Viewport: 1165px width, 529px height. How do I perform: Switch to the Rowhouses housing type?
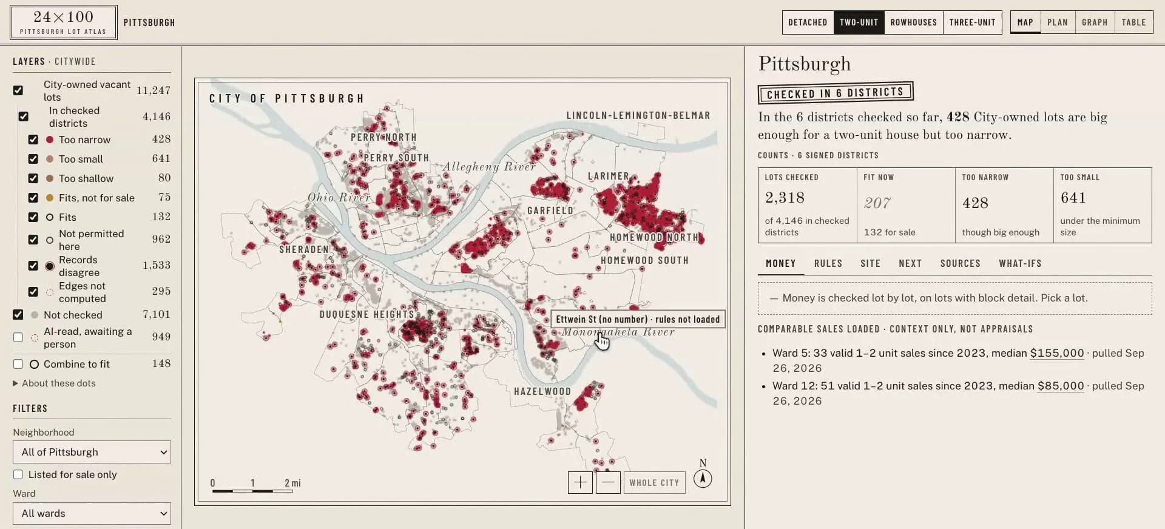pos(913,22)
